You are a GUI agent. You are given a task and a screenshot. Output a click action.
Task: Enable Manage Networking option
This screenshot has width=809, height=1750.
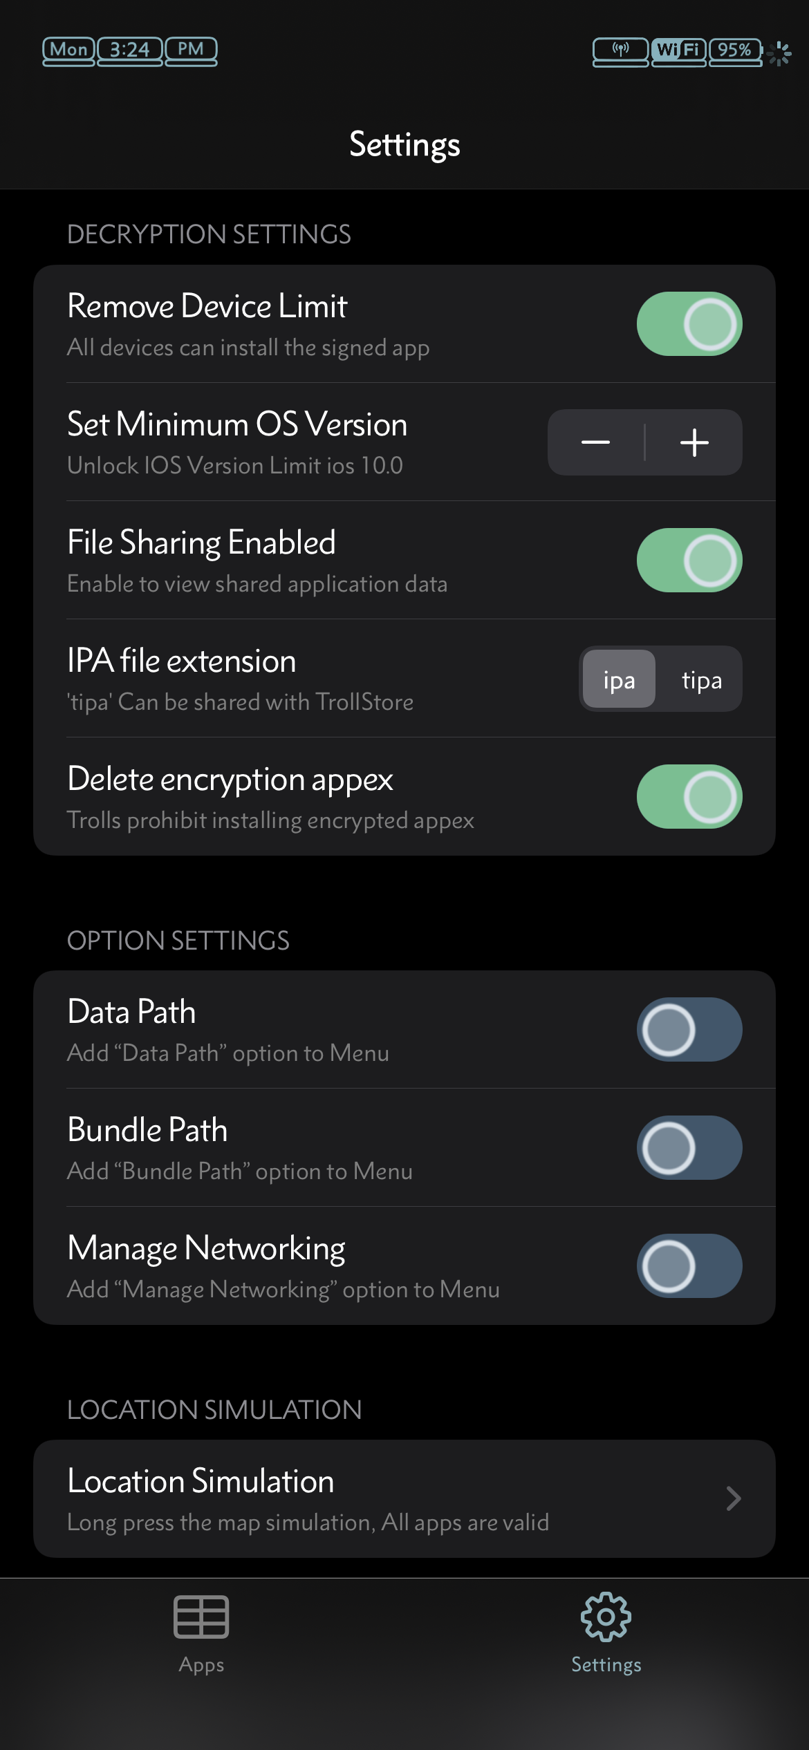coord(689,1266)
